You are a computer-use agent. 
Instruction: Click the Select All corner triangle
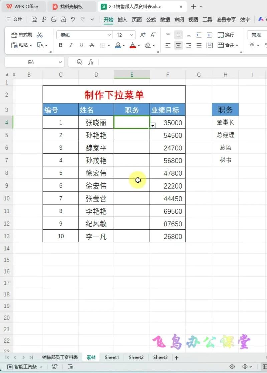7,75
